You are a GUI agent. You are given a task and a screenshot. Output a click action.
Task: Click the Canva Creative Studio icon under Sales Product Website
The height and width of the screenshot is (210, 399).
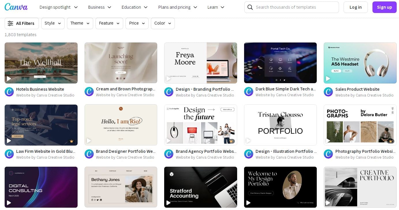328,92
